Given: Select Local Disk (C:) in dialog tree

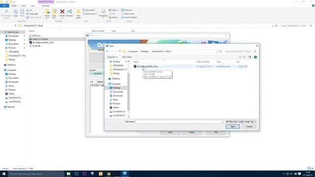Looking at the screenshot, I should [119, 112].
